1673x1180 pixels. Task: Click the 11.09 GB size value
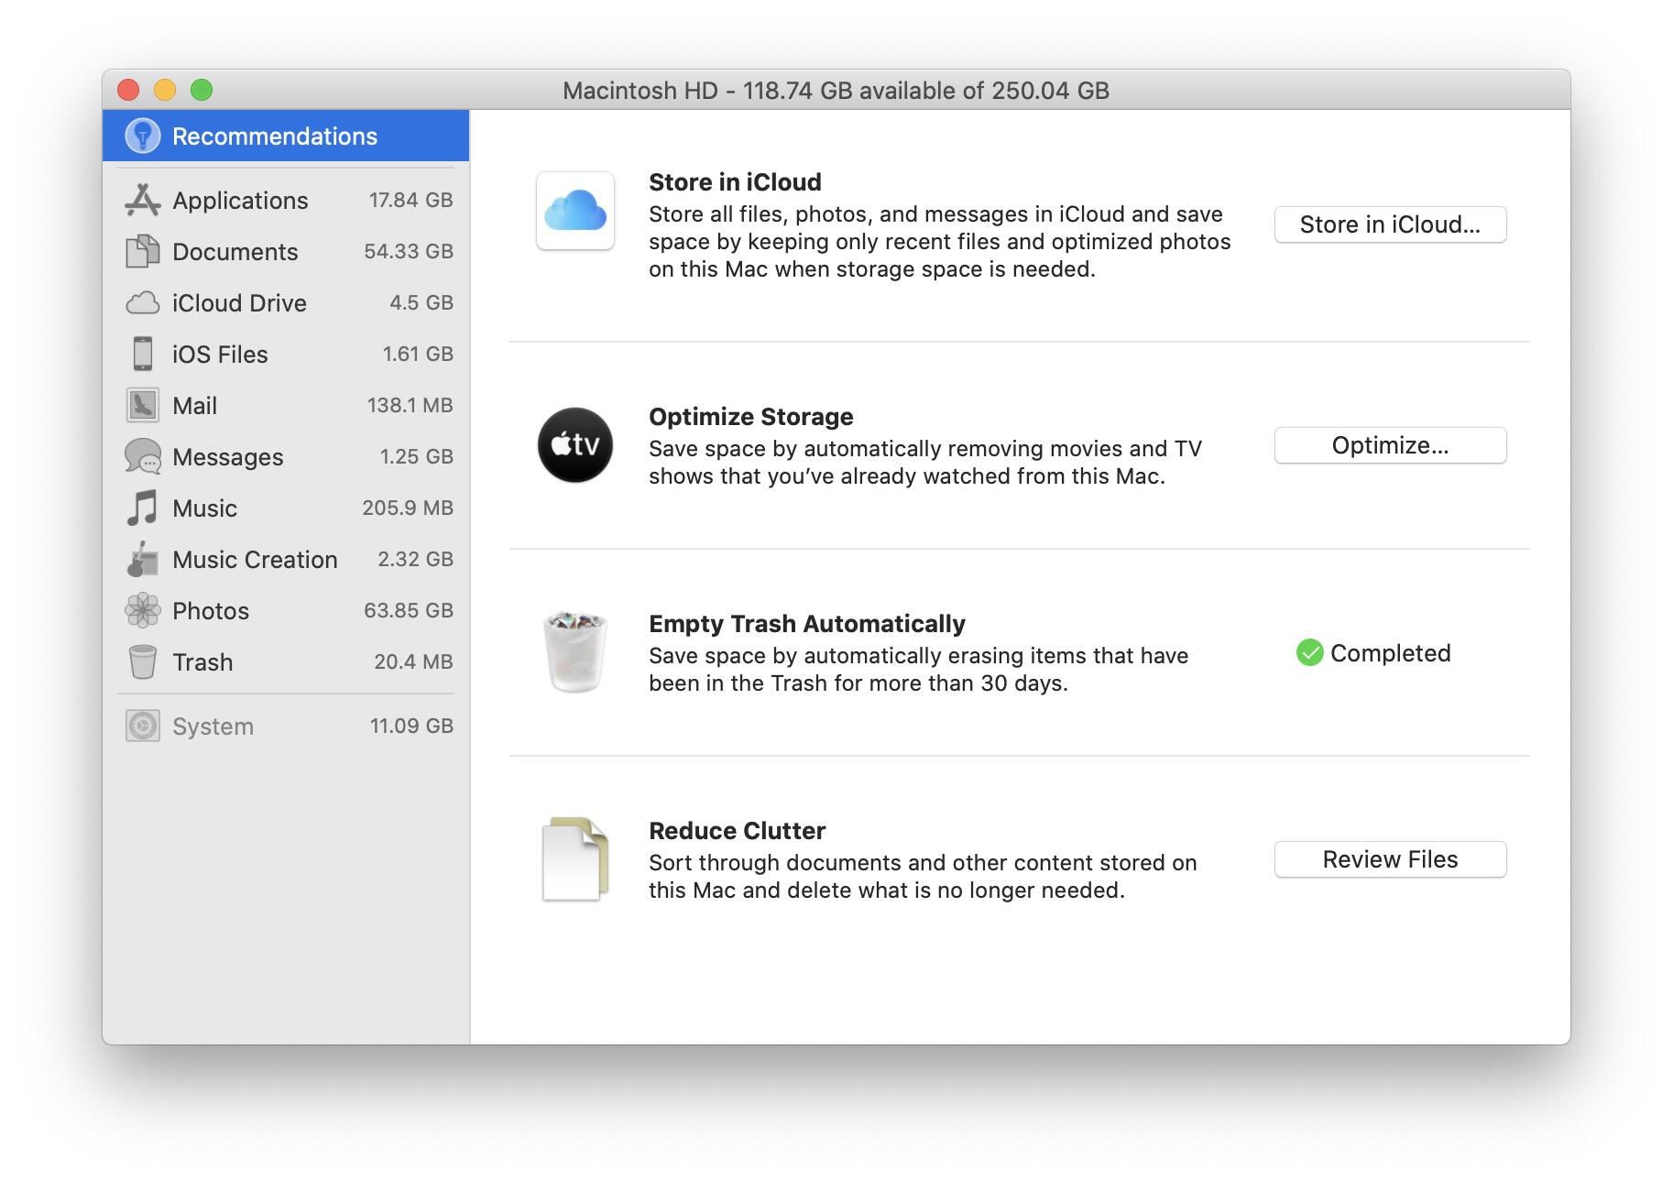(411, 726)
